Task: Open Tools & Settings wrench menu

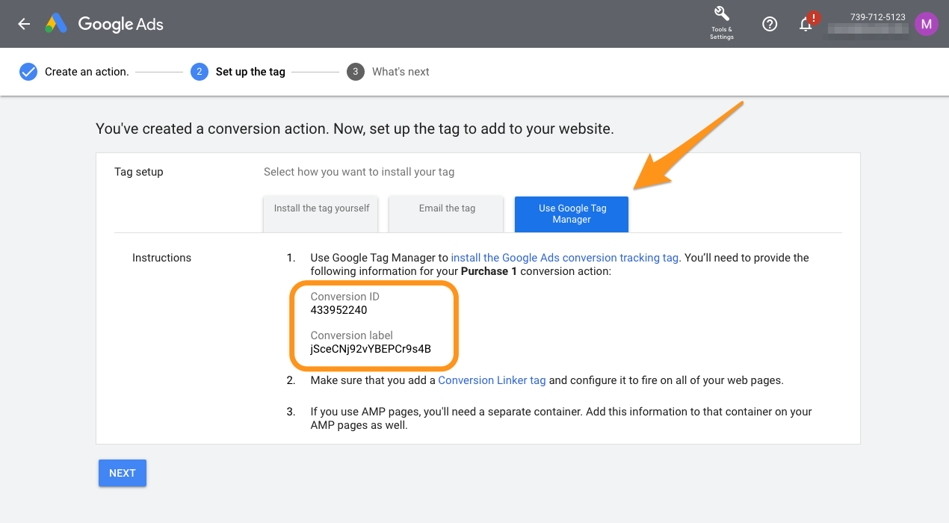Action: 721,23
